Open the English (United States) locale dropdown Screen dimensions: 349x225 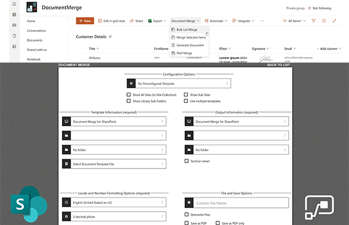[x=114, y=202]
